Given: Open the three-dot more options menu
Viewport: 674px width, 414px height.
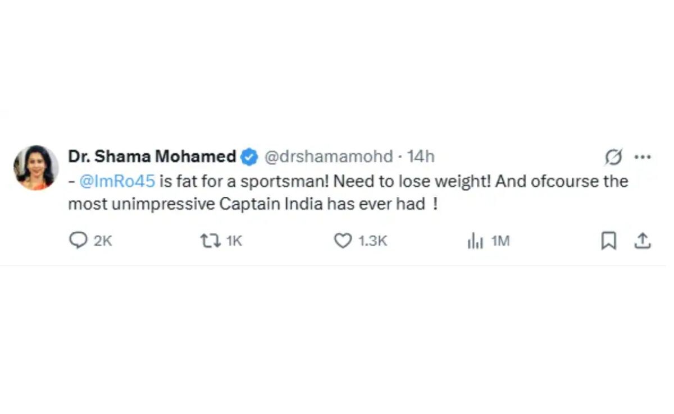Looking at the screenshot, I should [642, 158].
